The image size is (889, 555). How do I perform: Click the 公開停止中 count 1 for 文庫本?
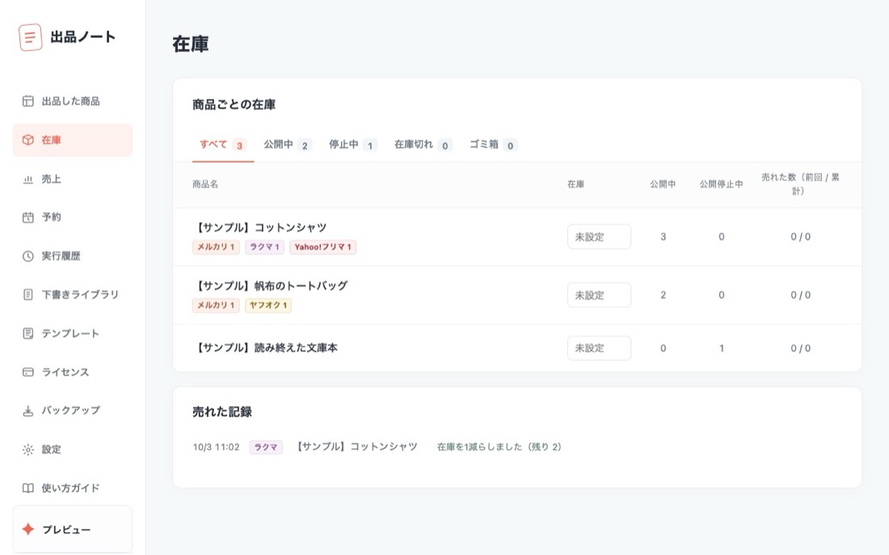coord(722,349)
